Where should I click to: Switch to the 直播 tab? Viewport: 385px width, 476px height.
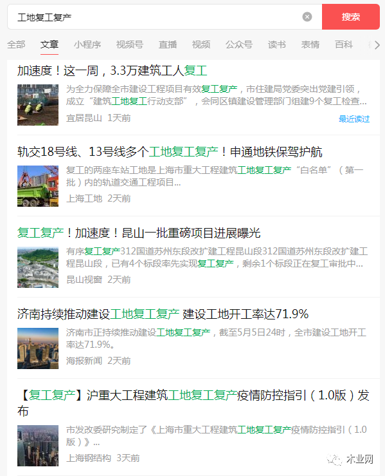(x=168, y=44)
